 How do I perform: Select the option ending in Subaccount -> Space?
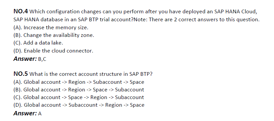[79, 82]
